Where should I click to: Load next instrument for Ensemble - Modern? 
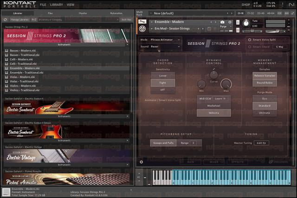(215, 22)
